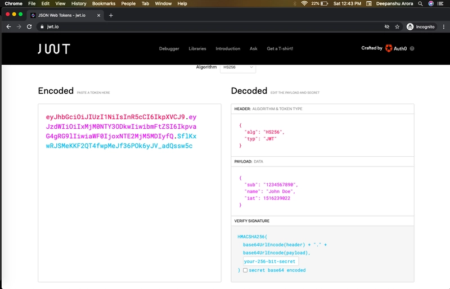Click the Encoded heading

pos(56,91)
